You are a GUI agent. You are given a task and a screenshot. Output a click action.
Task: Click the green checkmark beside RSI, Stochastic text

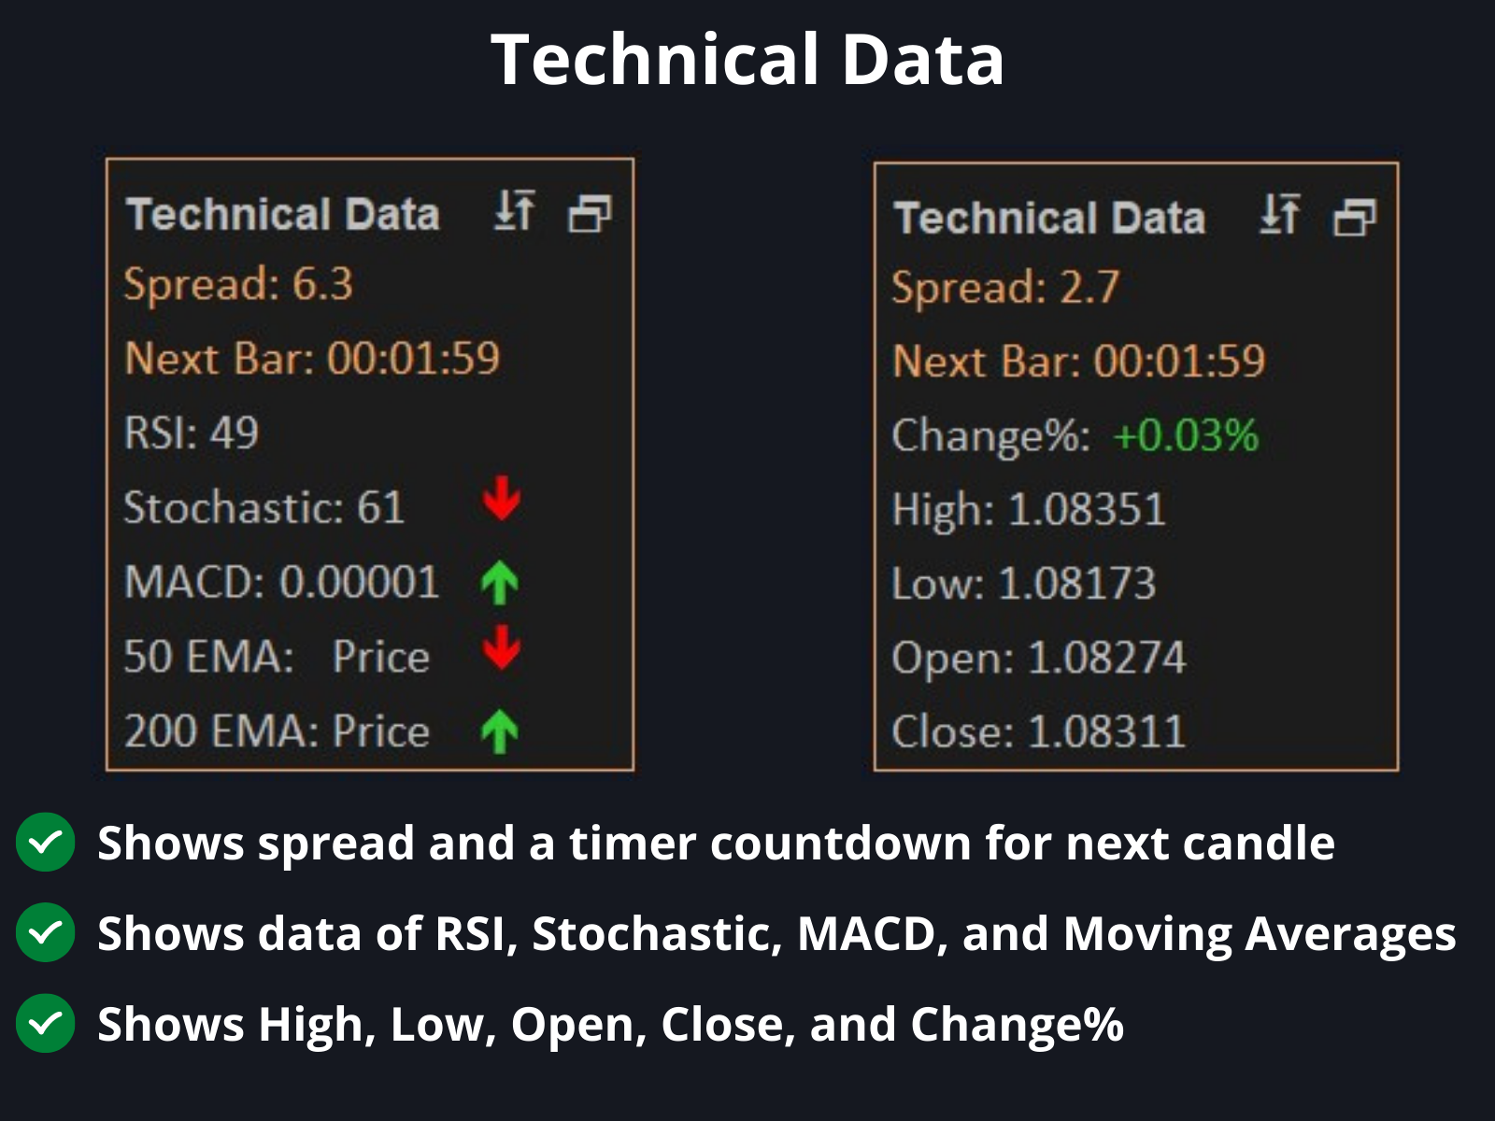coord(45,932)
